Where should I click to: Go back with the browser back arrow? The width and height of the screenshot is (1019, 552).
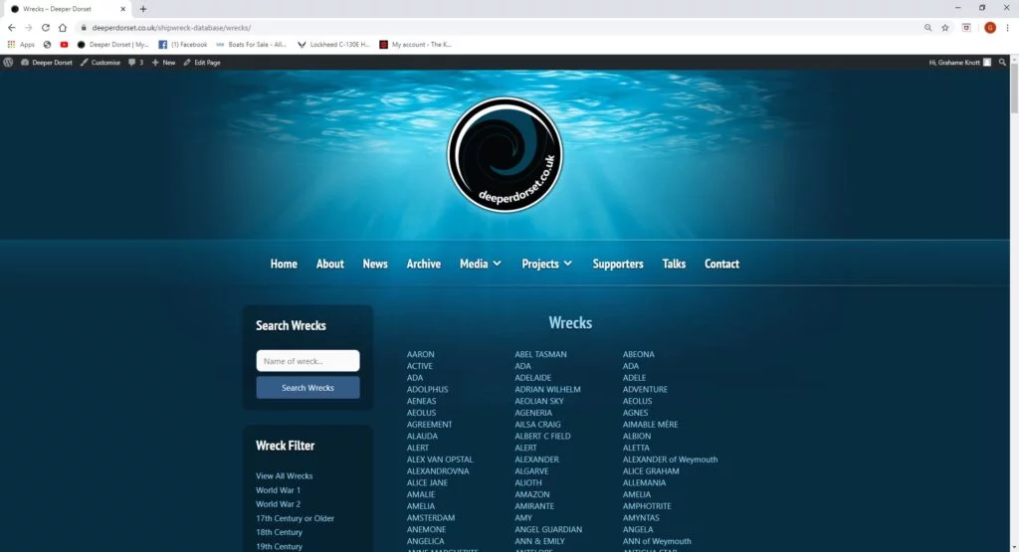pyautogui.click(x=12, y=28)
